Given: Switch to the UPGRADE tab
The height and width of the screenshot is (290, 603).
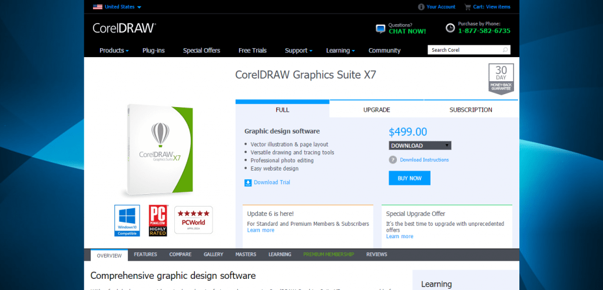Looking at the screenshot, I should click(376, 109).
